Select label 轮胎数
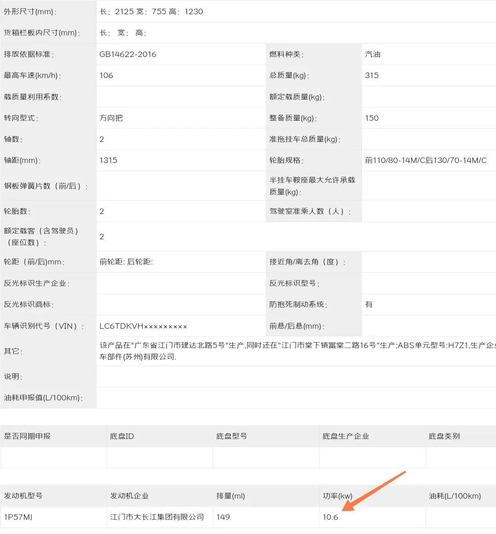This screenshot has width=496, height=534. (17, 212)
